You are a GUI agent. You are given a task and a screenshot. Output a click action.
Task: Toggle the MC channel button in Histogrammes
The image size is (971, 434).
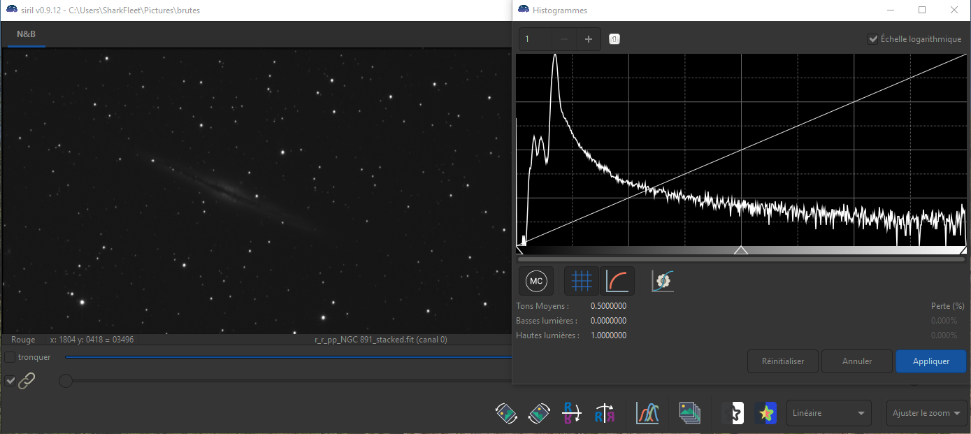point(536,281)
